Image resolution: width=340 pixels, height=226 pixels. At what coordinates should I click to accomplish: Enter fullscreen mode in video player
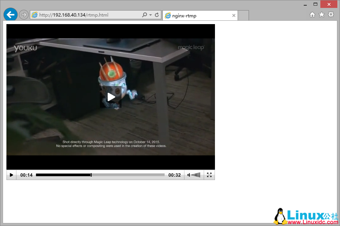pyautogui.click(x=209, y=175)
